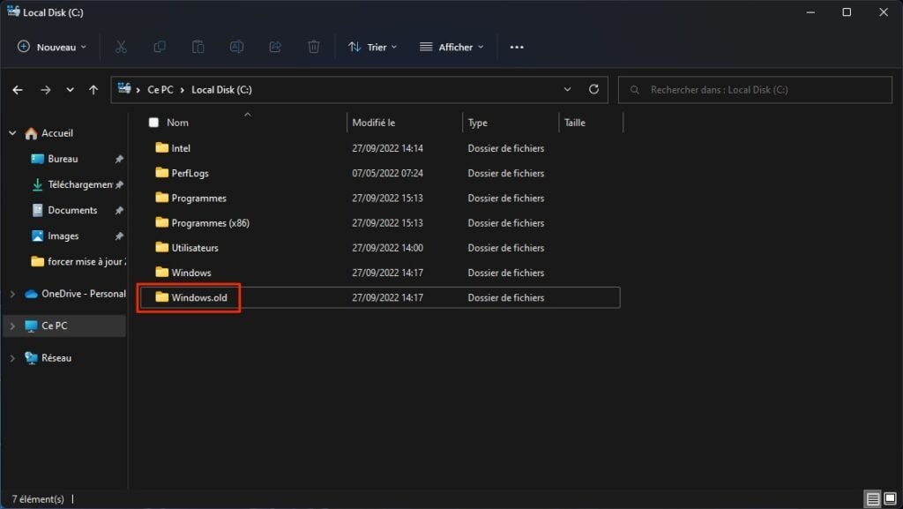
Task: Click chevron after Ce PC in breadcrumb
Action: [182, 90]
